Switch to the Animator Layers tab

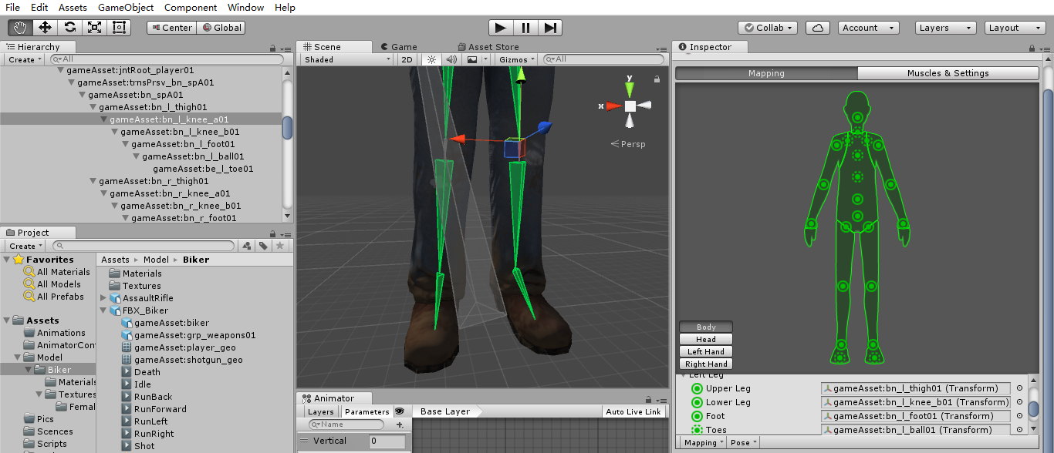[321, 411]
